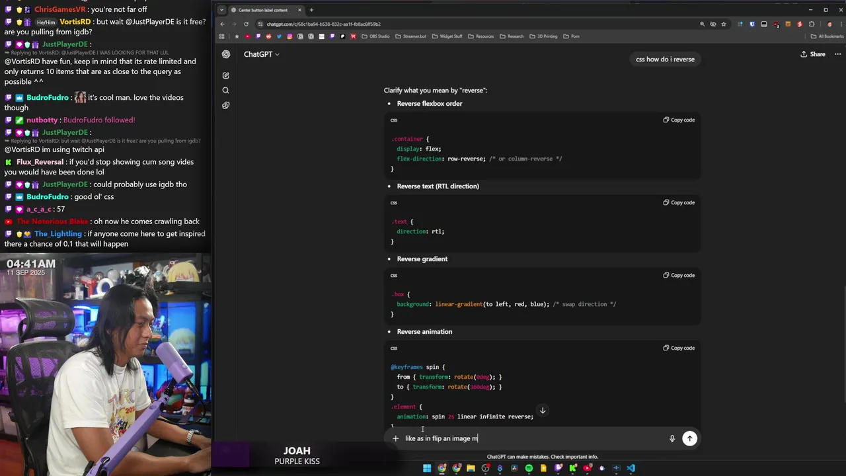Click a_c_a_c's username in stream chat
The image size is (846, 476).
[39, 209]
